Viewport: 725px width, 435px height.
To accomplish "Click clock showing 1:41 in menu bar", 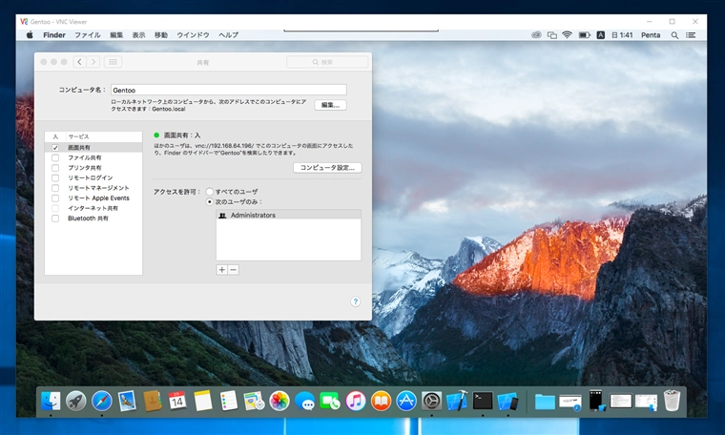I will tap(622, 34).
